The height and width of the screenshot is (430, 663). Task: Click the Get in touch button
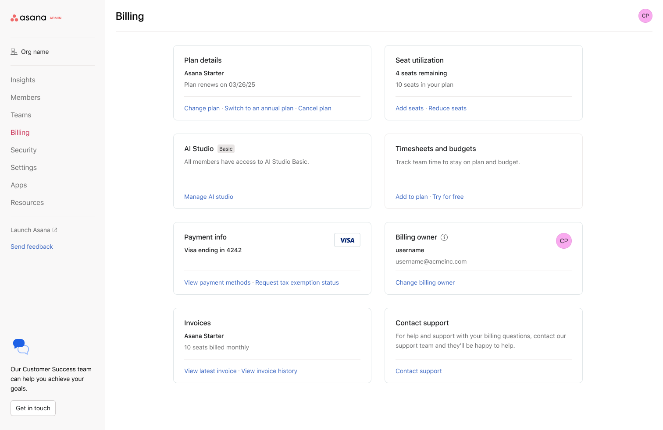(x=33, y=408)
